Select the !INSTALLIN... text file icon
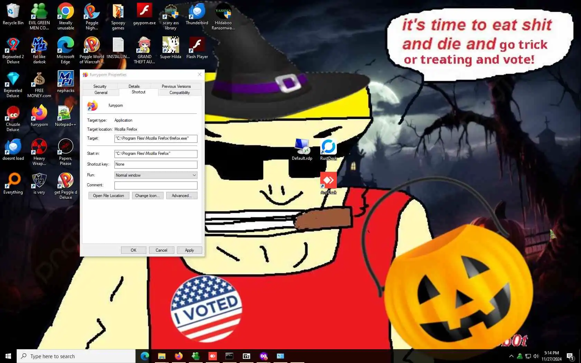Image resolution: width=581 pixels, height=363 pixels. click(118, 48)
